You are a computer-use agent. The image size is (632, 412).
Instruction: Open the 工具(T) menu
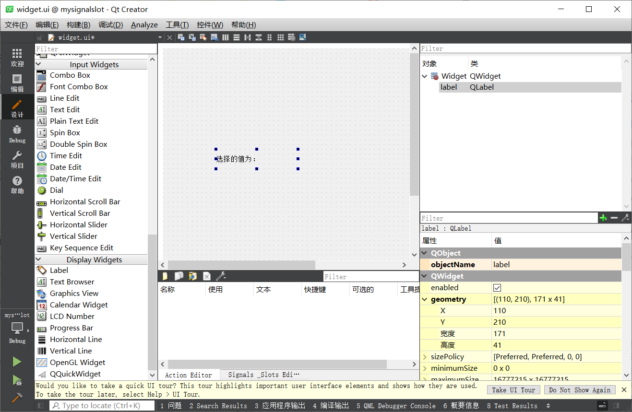coord(177,25)
